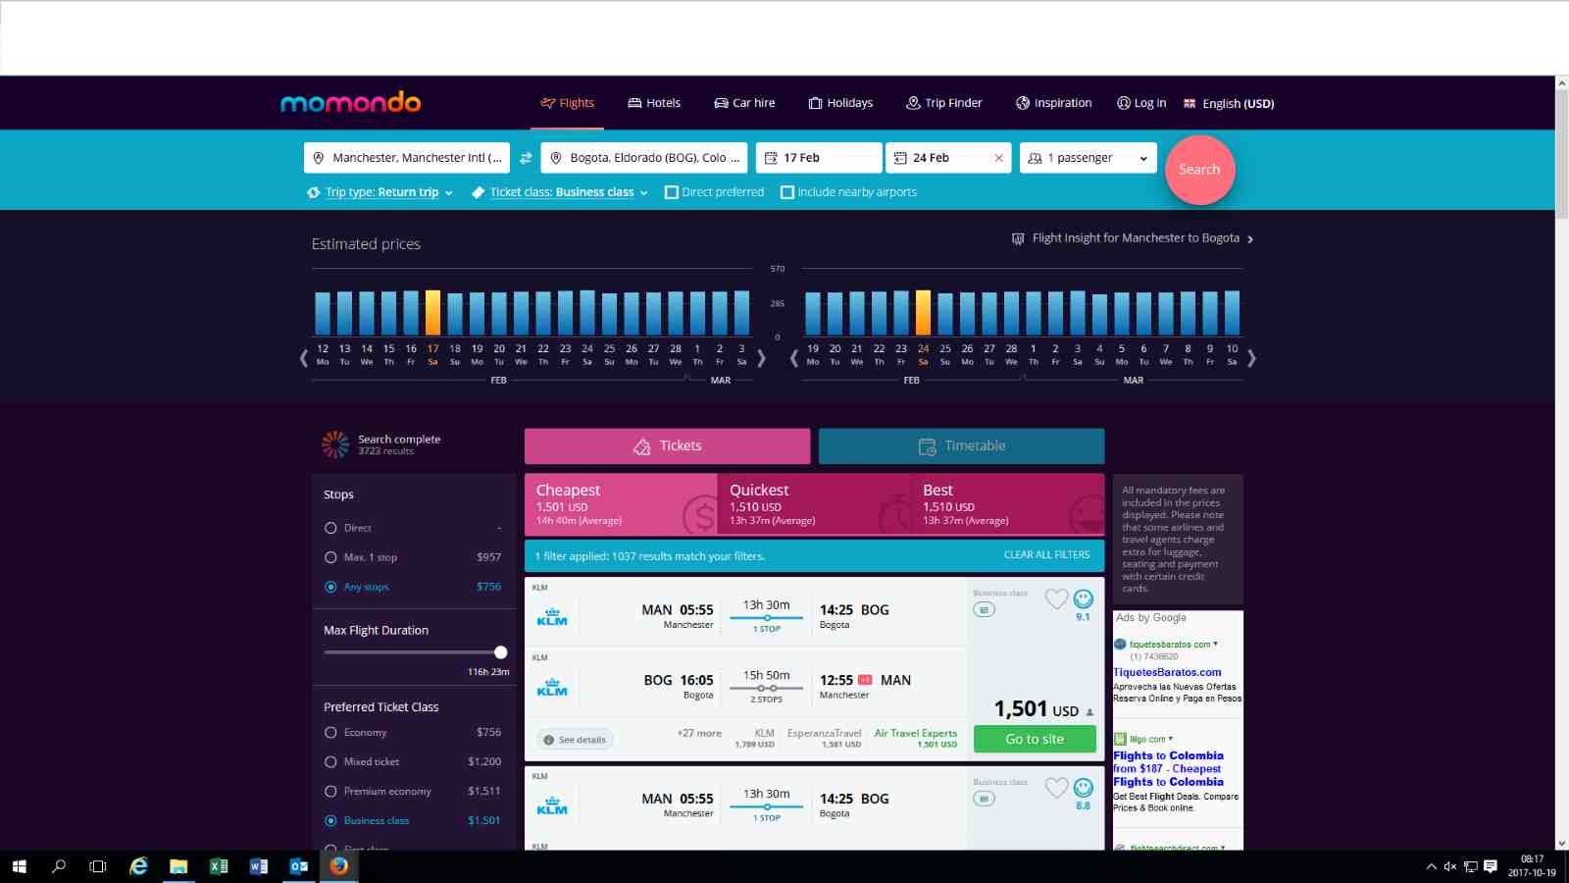Click the momondo logo
The width and height of the screenshot is (1569, 883).
[x=350, y=102]
